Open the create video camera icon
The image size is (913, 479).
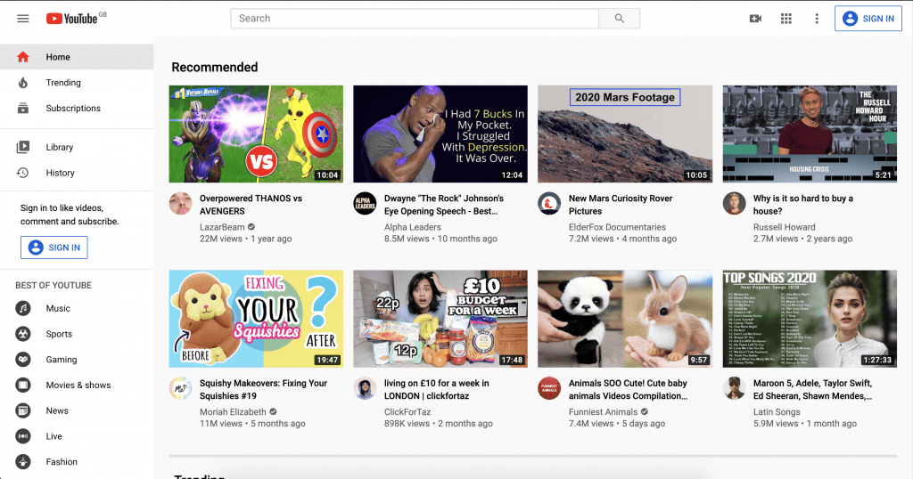tap(755, 19)
